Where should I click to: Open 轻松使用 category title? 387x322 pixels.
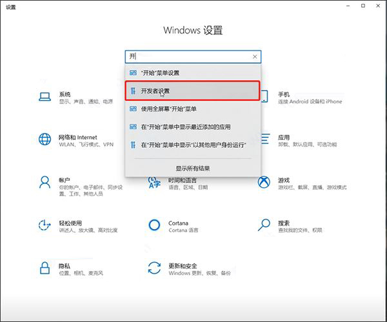70,223
